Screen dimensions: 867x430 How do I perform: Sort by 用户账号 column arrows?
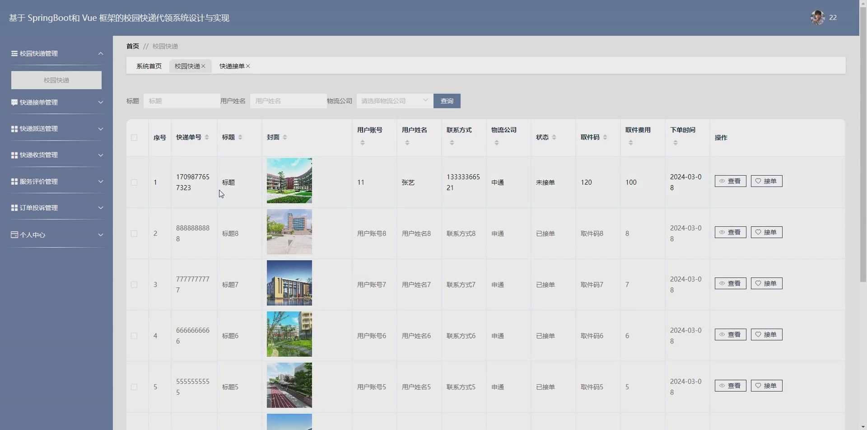tap(362, 143)
